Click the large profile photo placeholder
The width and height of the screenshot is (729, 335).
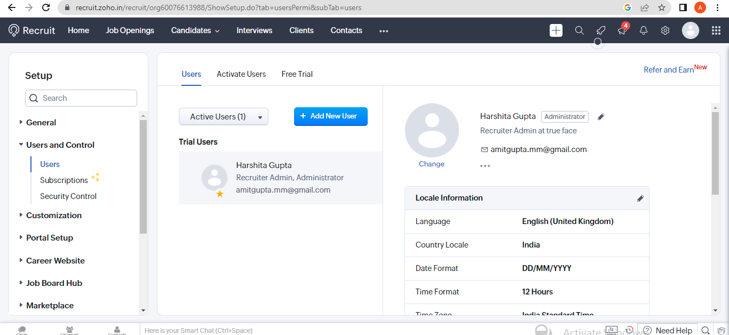coord(432,130)
